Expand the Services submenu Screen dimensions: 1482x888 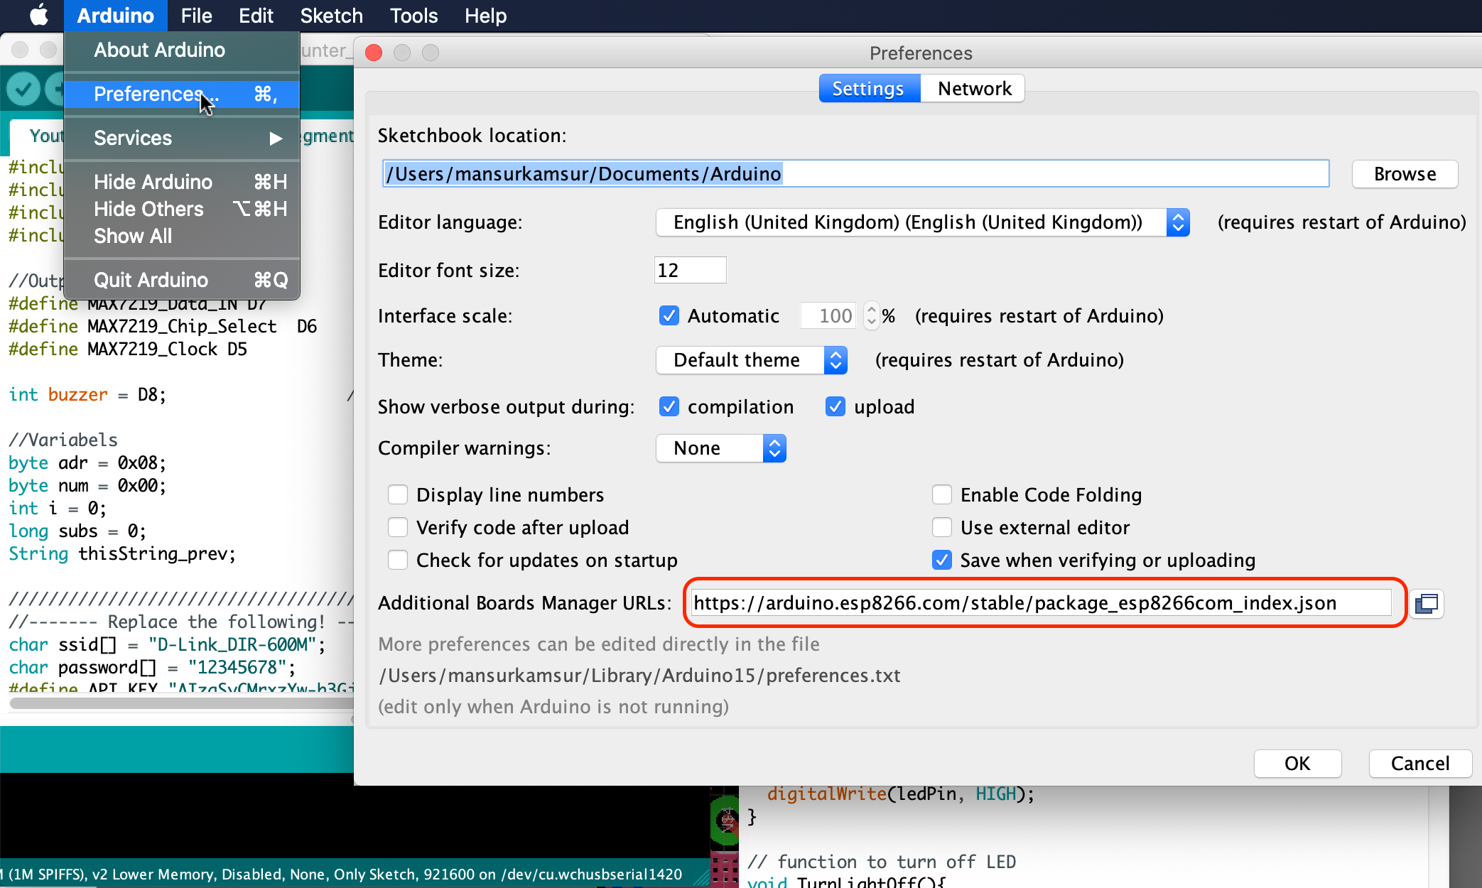pyautogui.click(x=182, y=138)
